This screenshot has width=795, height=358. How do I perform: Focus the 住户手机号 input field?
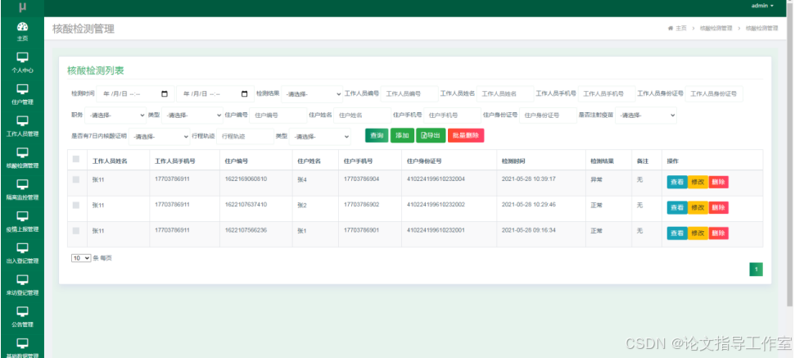[x=452, y=116]
